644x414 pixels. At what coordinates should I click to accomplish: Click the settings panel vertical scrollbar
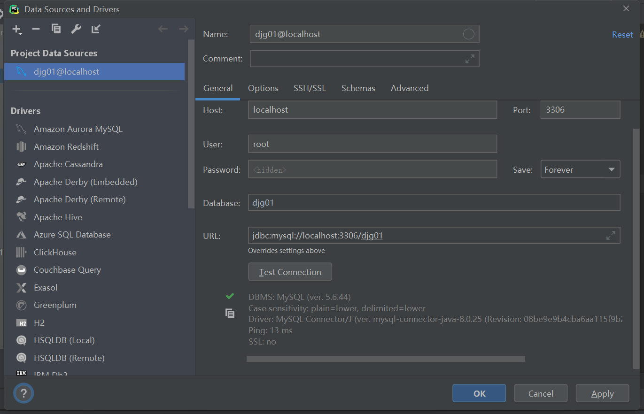pyautogui.click(x=636, y=249)
